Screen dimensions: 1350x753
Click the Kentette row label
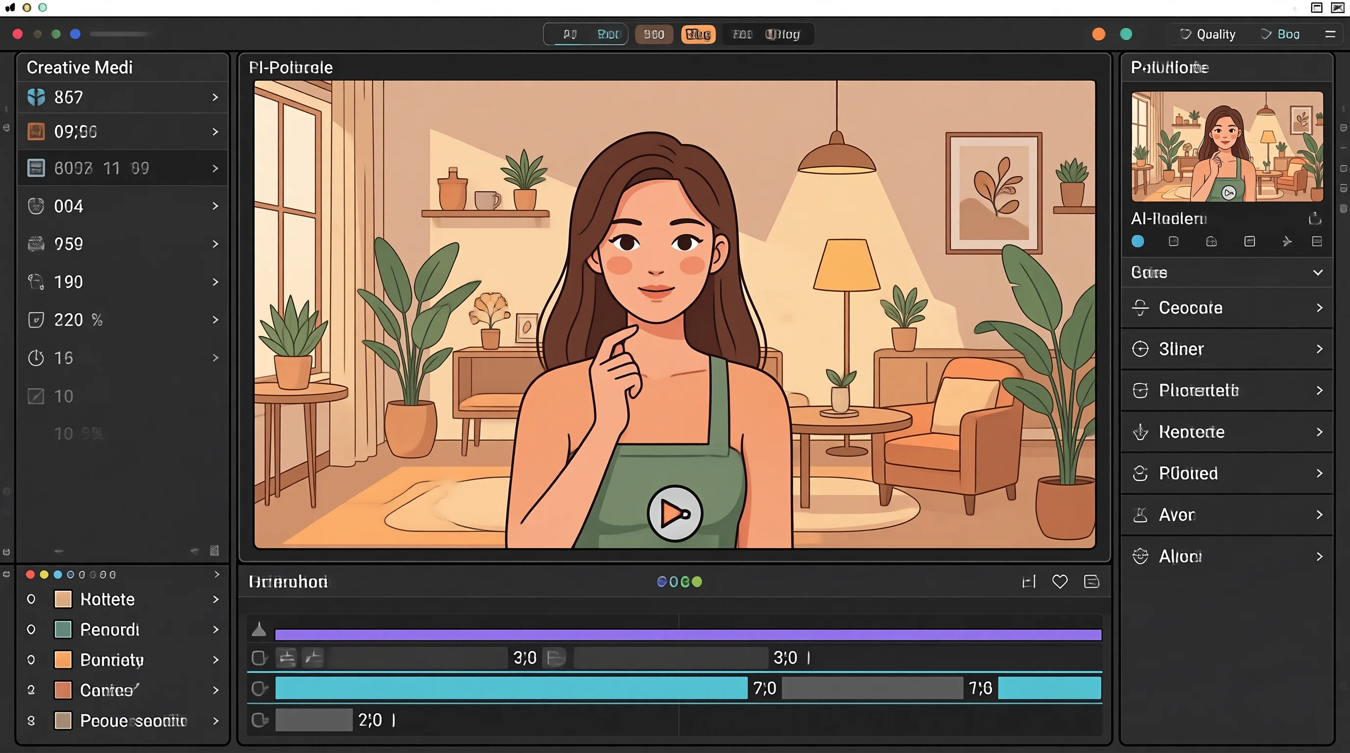point(1192,432)
